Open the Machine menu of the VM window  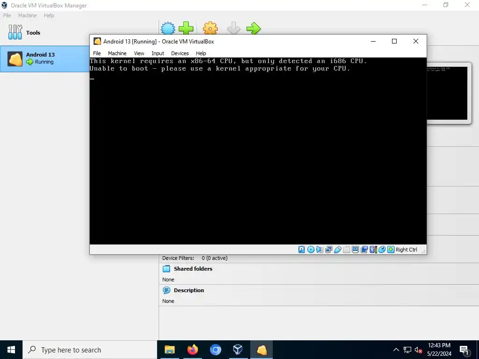(x=117, y=53)
